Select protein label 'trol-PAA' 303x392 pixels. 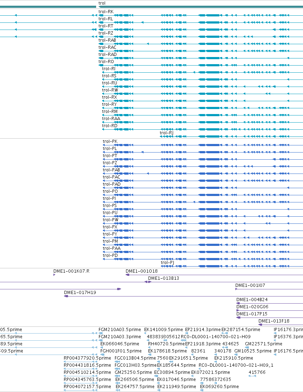(112, 248)
